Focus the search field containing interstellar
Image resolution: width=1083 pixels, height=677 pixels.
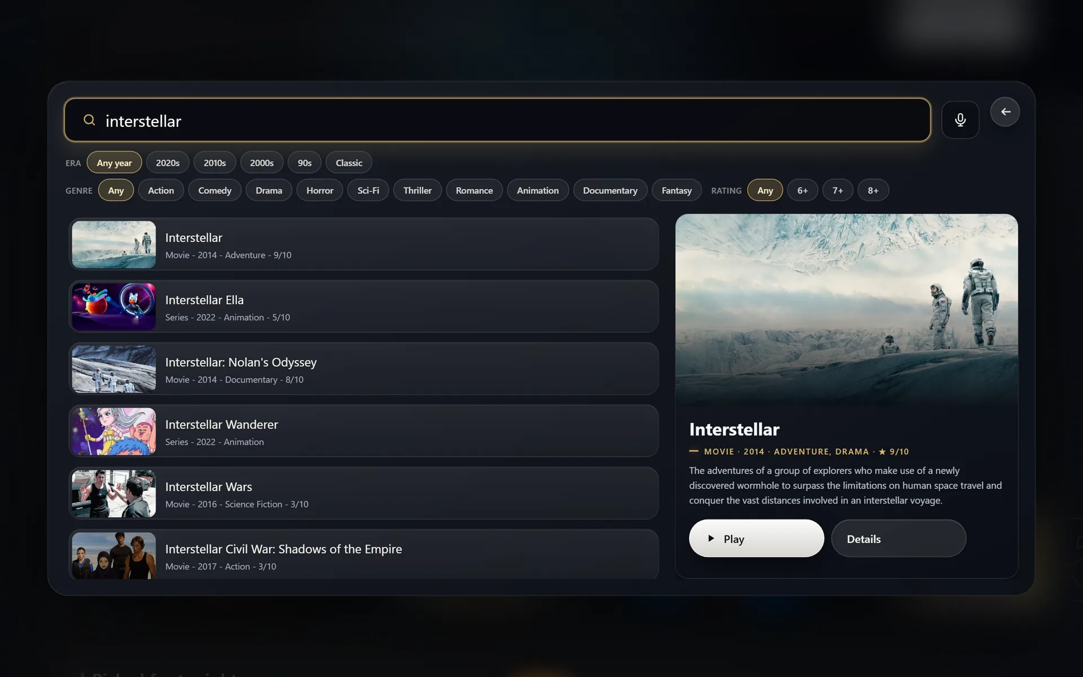coord(497,120)
